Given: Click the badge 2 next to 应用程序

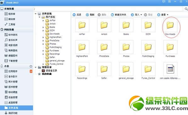Looking at the screenshot, I should [31, 71].
